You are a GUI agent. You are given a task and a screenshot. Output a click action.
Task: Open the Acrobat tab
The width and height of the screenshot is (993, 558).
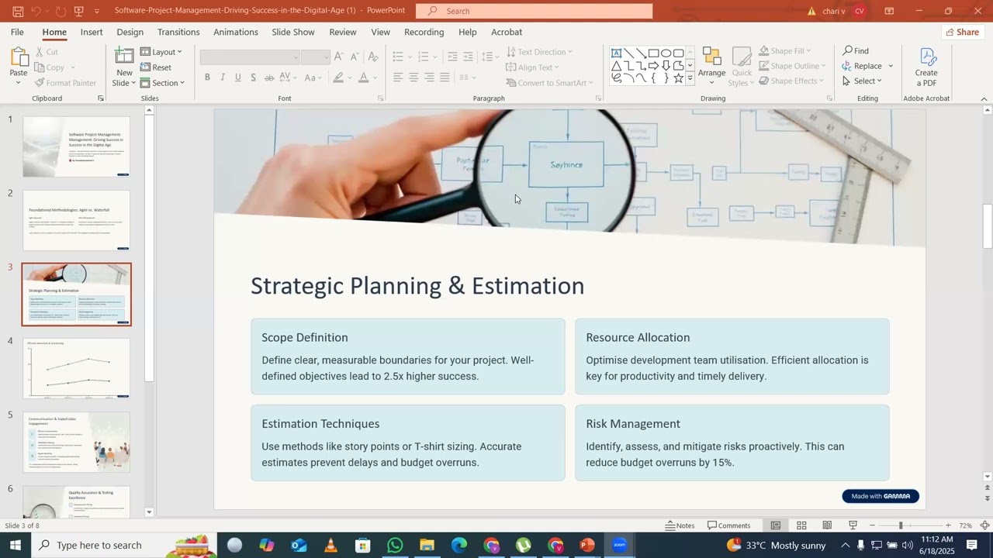pyautogui.click(x=507, y=32)
